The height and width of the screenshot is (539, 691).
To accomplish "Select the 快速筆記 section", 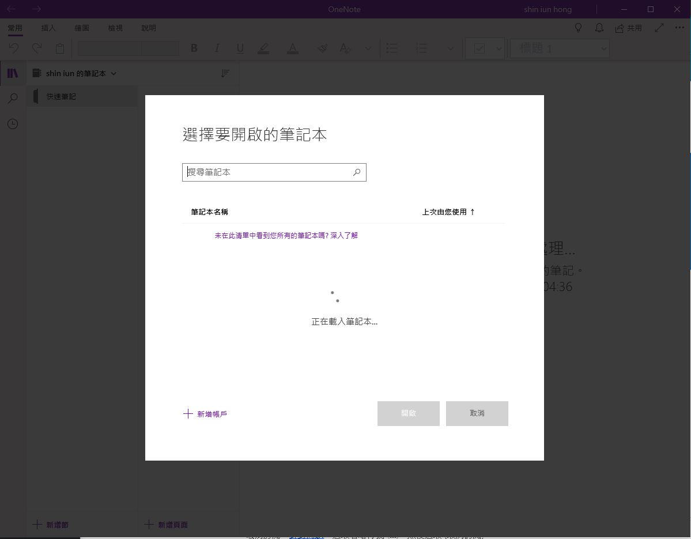I will [x=82, y=96].
